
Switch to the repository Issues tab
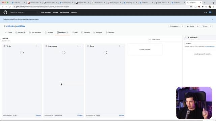(20, 33)
